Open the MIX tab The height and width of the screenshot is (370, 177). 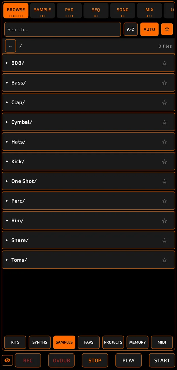click(x=149, y=11)
